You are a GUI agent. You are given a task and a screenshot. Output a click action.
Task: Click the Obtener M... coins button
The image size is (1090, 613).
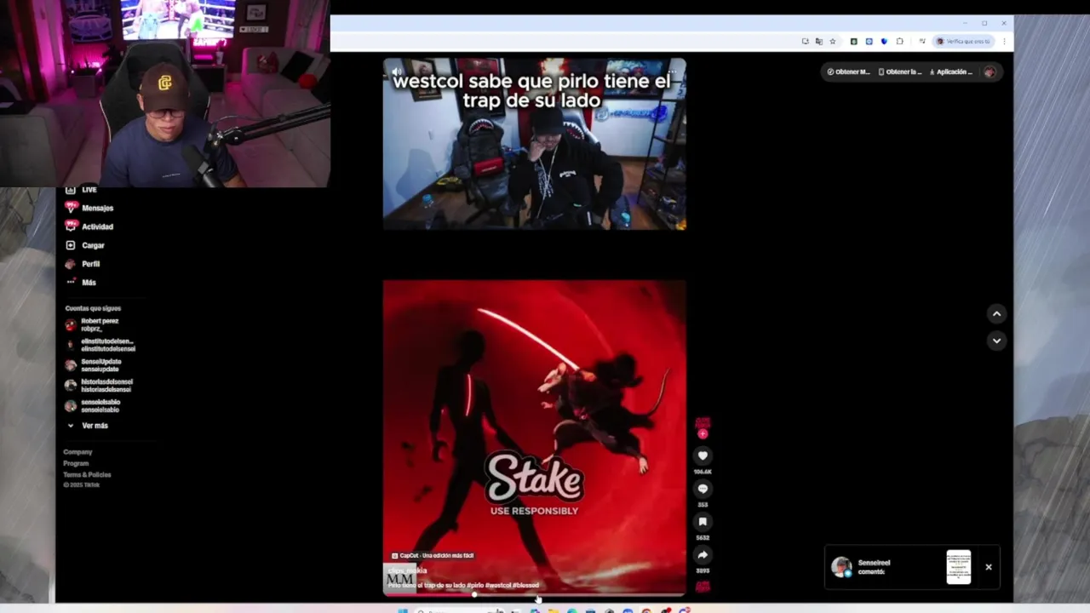click(x=848, y=72)
